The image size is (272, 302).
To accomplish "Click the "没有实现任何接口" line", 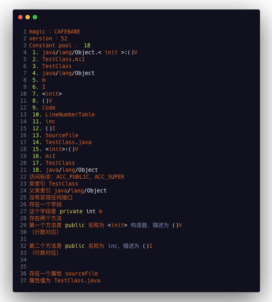I will click(51, 198).
